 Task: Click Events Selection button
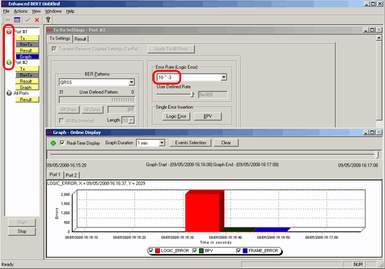click(x=191, y=143)
